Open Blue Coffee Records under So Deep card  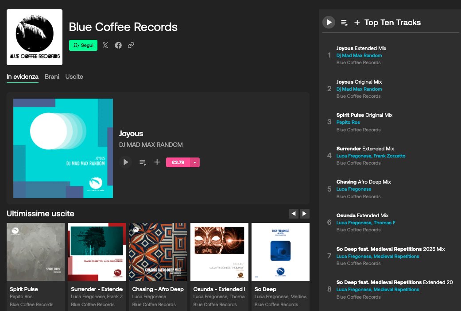click(x=276, y=304)
